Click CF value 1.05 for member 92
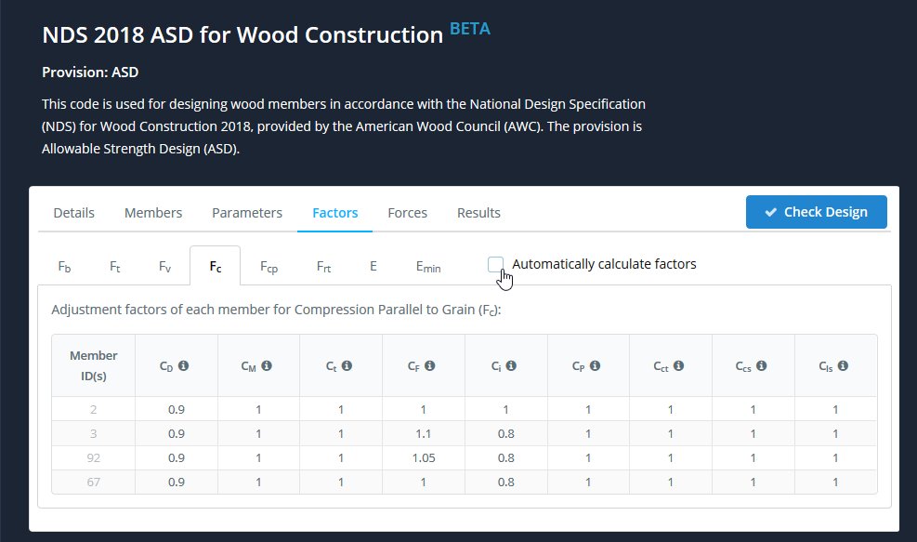 coord(423,457)
